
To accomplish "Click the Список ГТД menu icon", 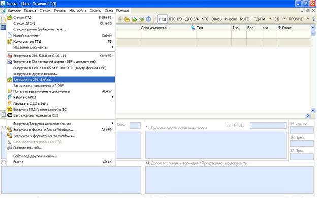I will click(x=10, y=18).
